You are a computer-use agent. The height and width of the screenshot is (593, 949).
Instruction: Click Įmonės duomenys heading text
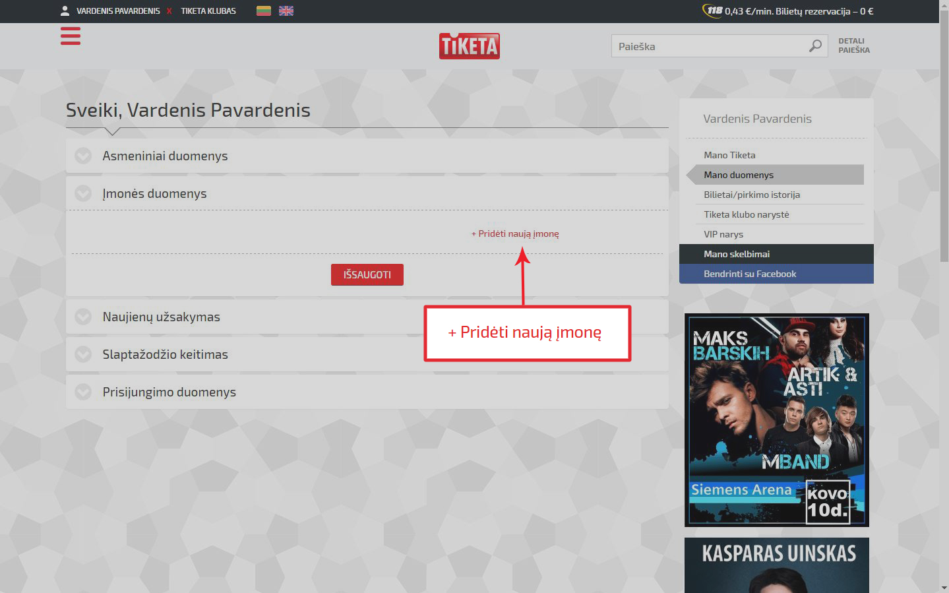tap(154, 193)
